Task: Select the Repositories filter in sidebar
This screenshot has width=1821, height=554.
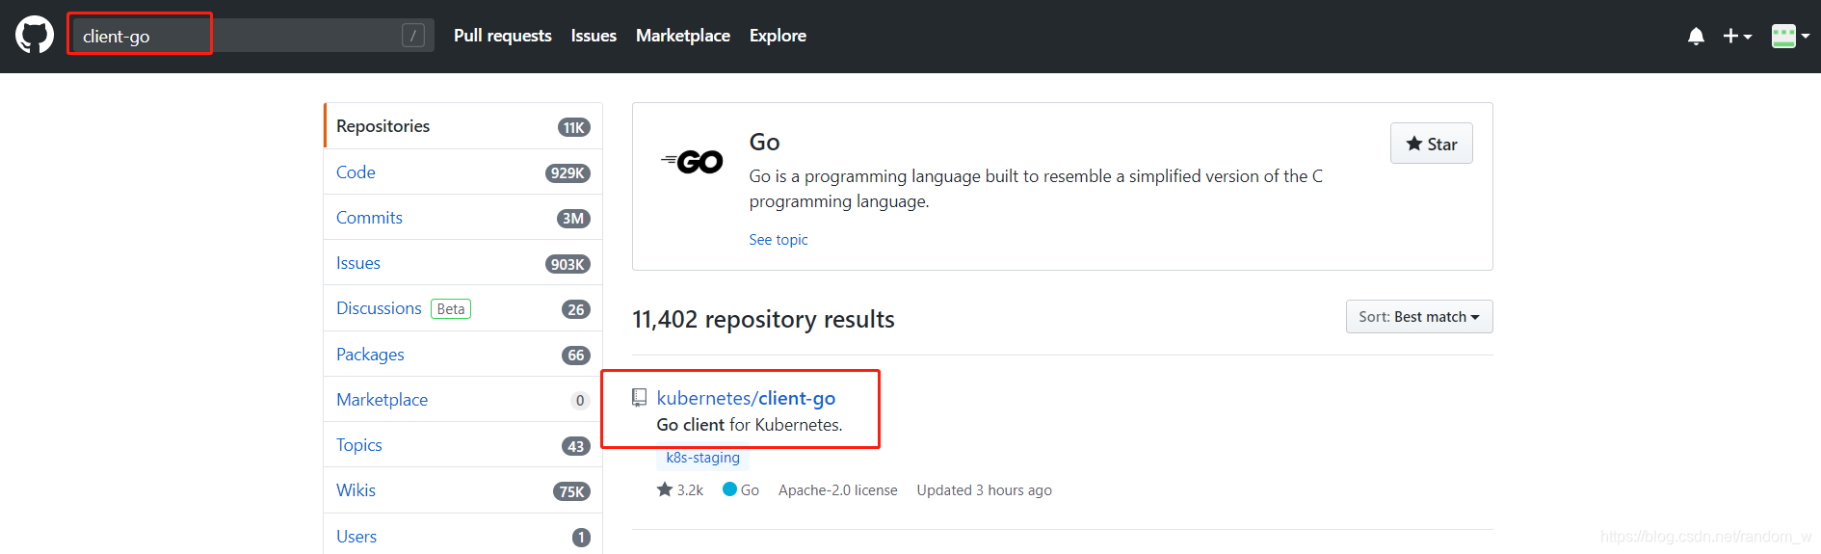Action: [463, 126]
